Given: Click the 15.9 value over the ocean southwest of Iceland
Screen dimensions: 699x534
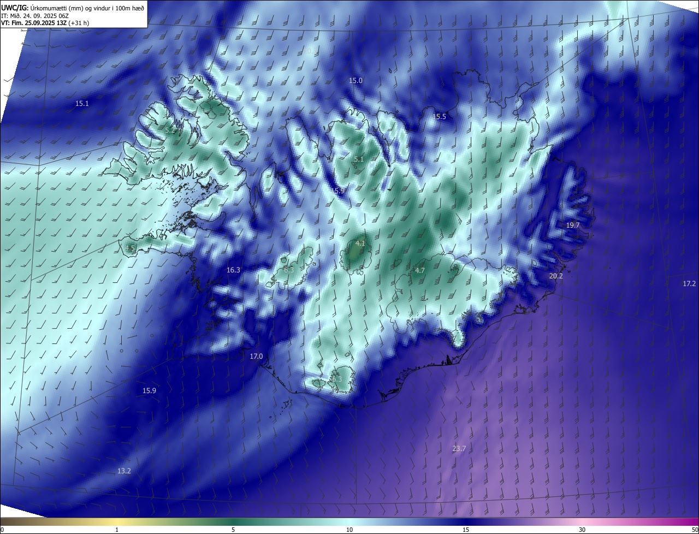Looking at the screenshot, I should pyautogui.click(x=149, y=390).
